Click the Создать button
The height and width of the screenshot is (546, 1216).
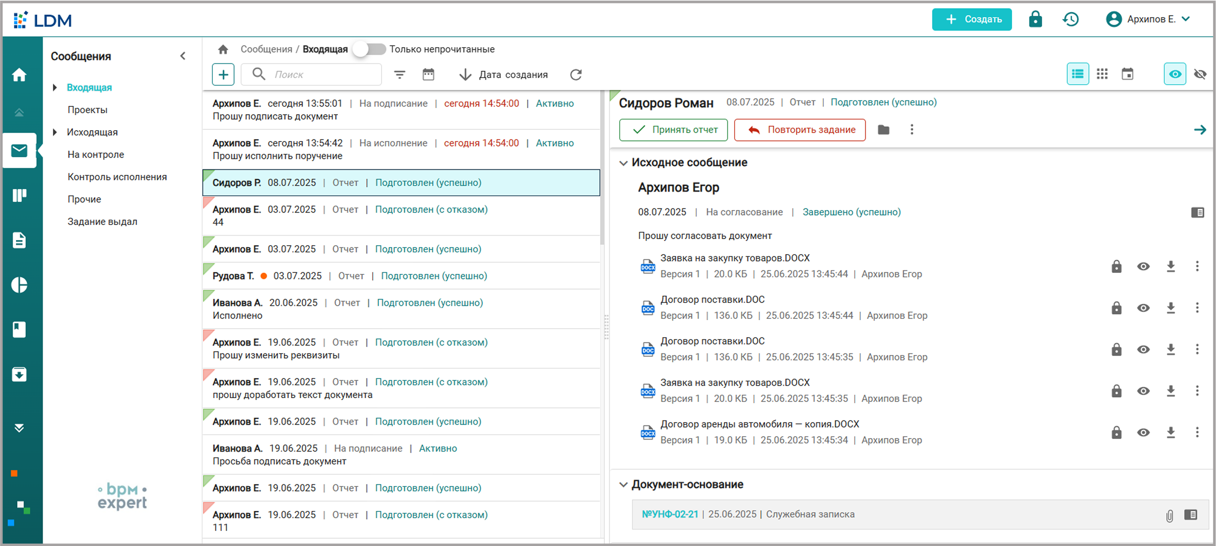click(971, 19)
